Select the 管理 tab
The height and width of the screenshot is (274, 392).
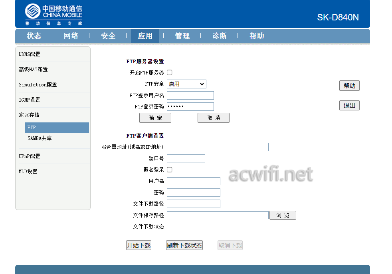[182, 36]
